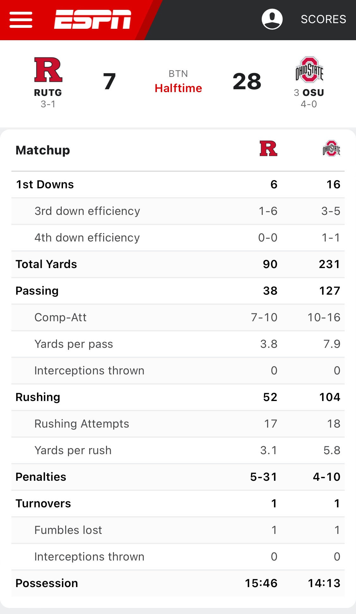The width and height of the screenshot is (356, 614).
Task: Click the Passing stats row
Action: [x=37, y=291]
